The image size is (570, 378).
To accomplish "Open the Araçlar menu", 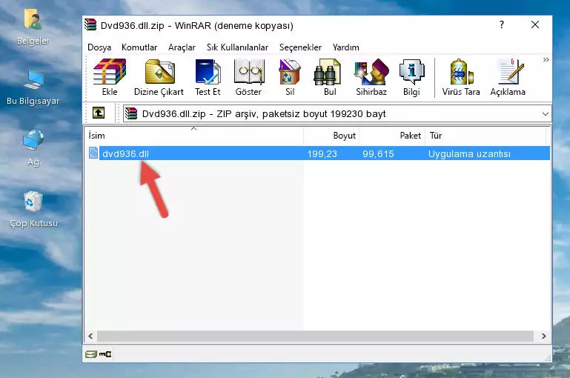I will pos(182,47).
